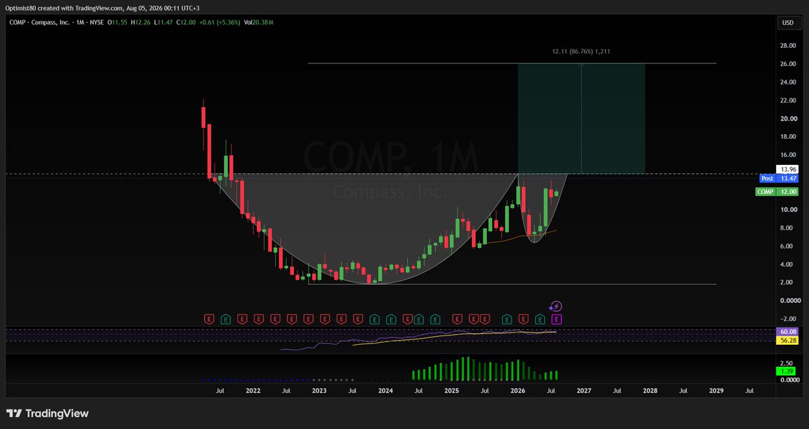Click the +0.61 (+5.36%) change readout
Screen dimensions: 809x429
(x=220, y=23)
